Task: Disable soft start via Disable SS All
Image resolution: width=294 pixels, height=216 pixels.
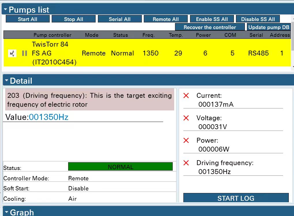Action: pos(258,19)
